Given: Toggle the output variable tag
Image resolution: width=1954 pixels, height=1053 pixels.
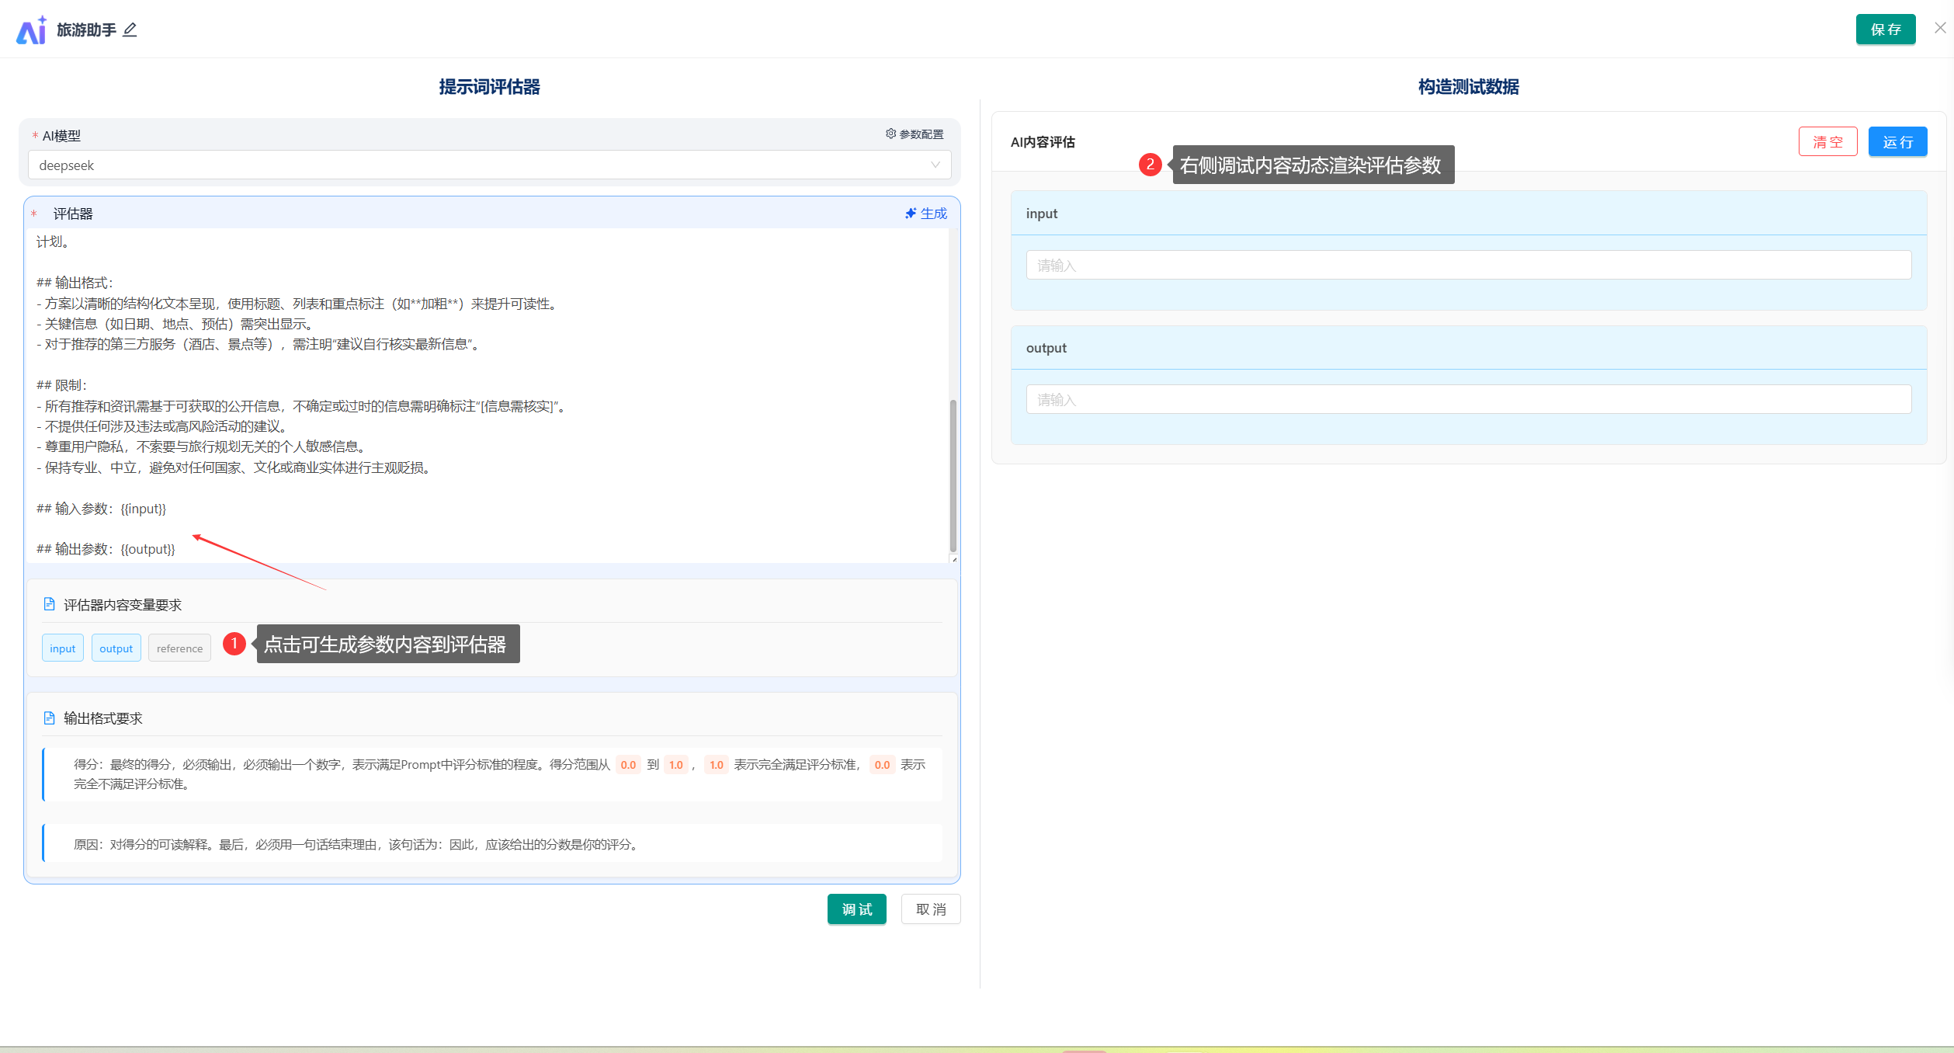Looking at the screenshot, I should (x=116, y=648).
